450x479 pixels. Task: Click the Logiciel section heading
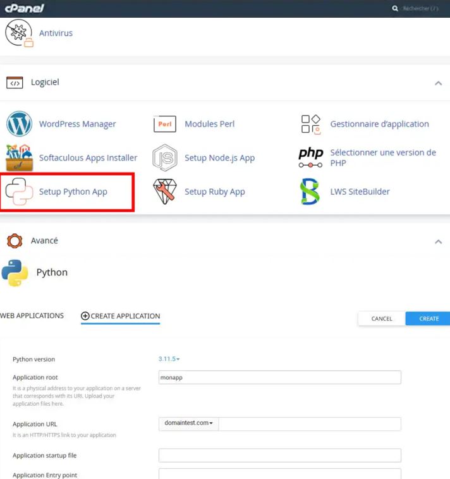45,82
